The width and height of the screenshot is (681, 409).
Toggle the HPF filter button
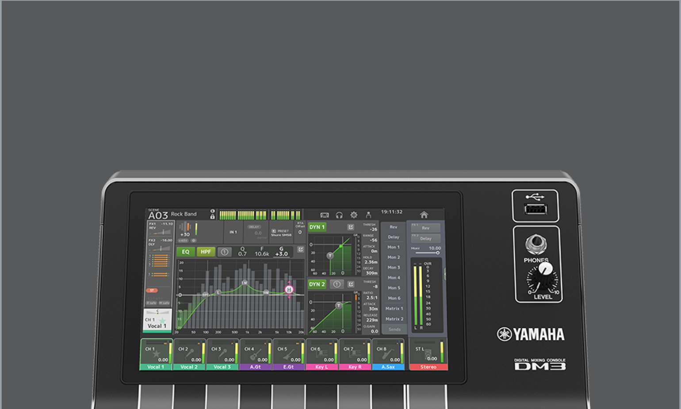pyautogui.click(x=206, y=252)
